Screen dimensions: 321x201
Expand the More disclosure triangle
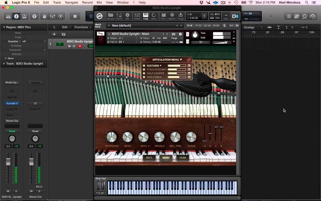tap(6, 58)
